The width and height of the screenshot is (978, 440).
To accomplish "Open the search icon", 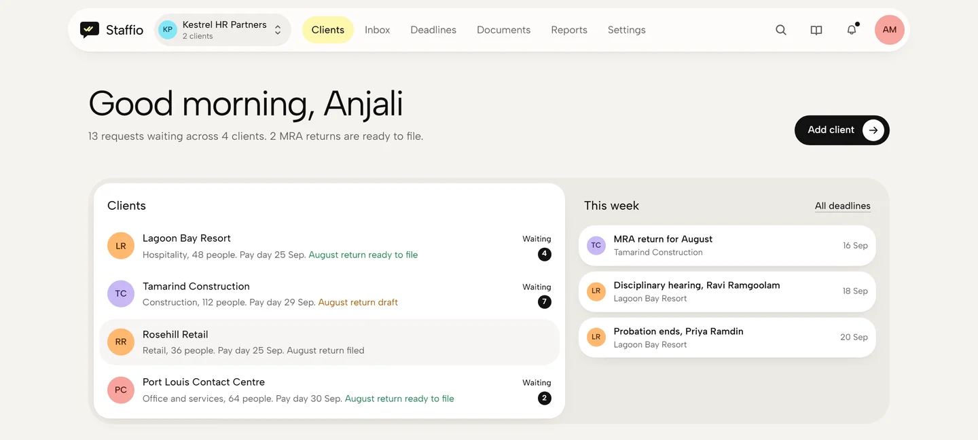I will coord(781,30).
